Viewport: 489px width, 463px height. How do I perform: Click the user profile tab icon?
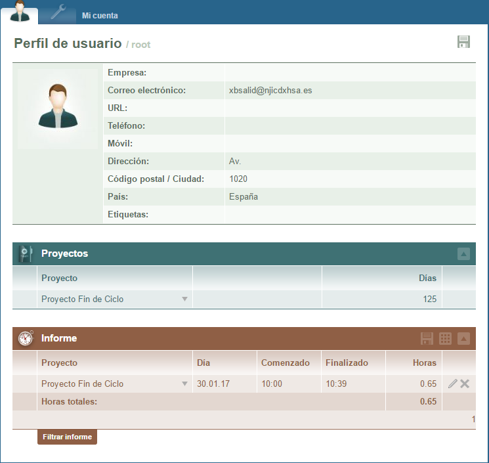(x=20, y=12)
